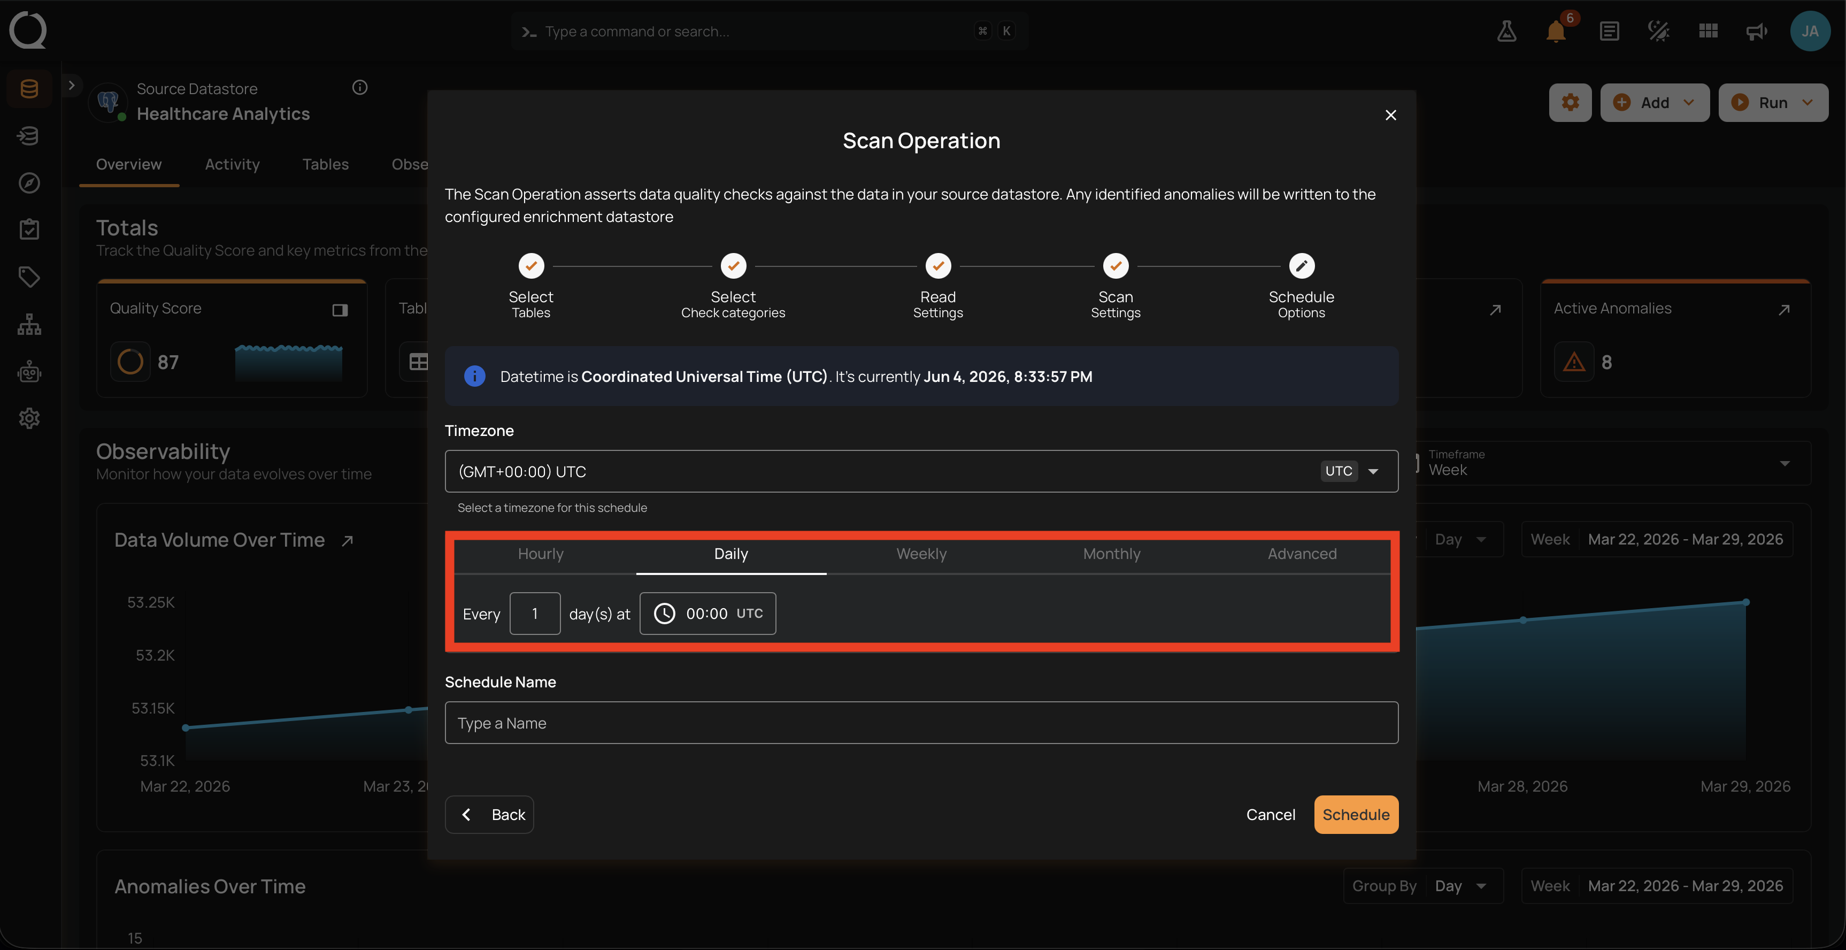Screen dimensions: 1846x950
Task: Open the settings gear sidebar icon
Action: [29, 418]
